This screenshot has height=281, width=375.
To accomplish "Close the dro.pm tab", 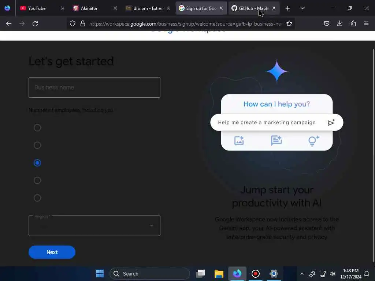I will click(168, 8).
